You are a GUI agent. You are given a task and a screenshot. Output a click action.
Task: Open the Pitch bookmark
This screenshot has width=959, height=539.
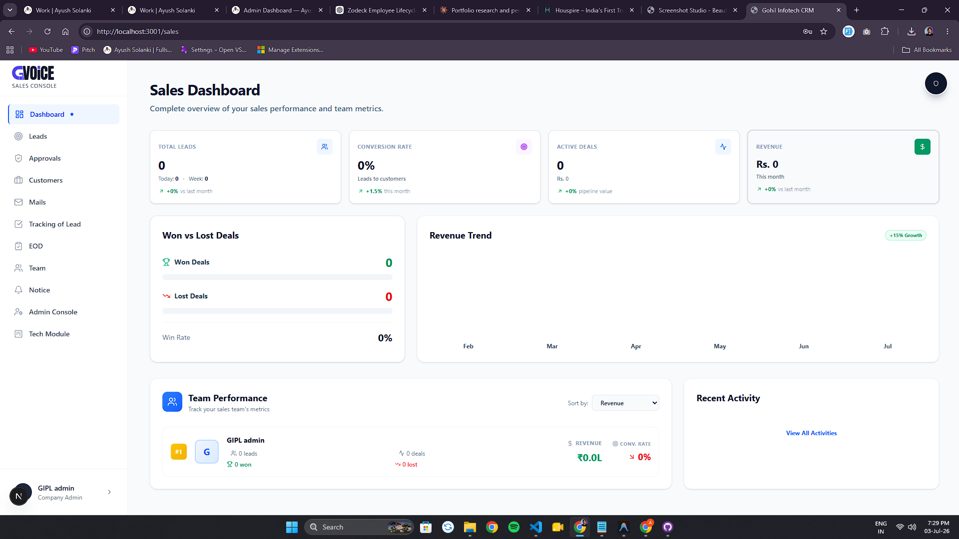click(x=83, y=50)
